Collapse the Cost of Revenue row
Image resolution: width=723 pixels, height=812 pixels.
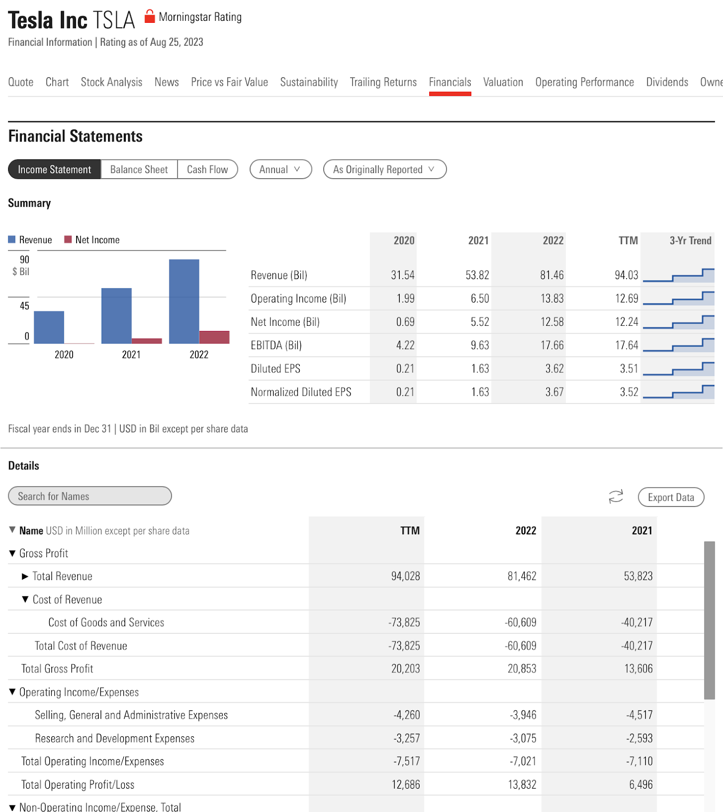25,599
